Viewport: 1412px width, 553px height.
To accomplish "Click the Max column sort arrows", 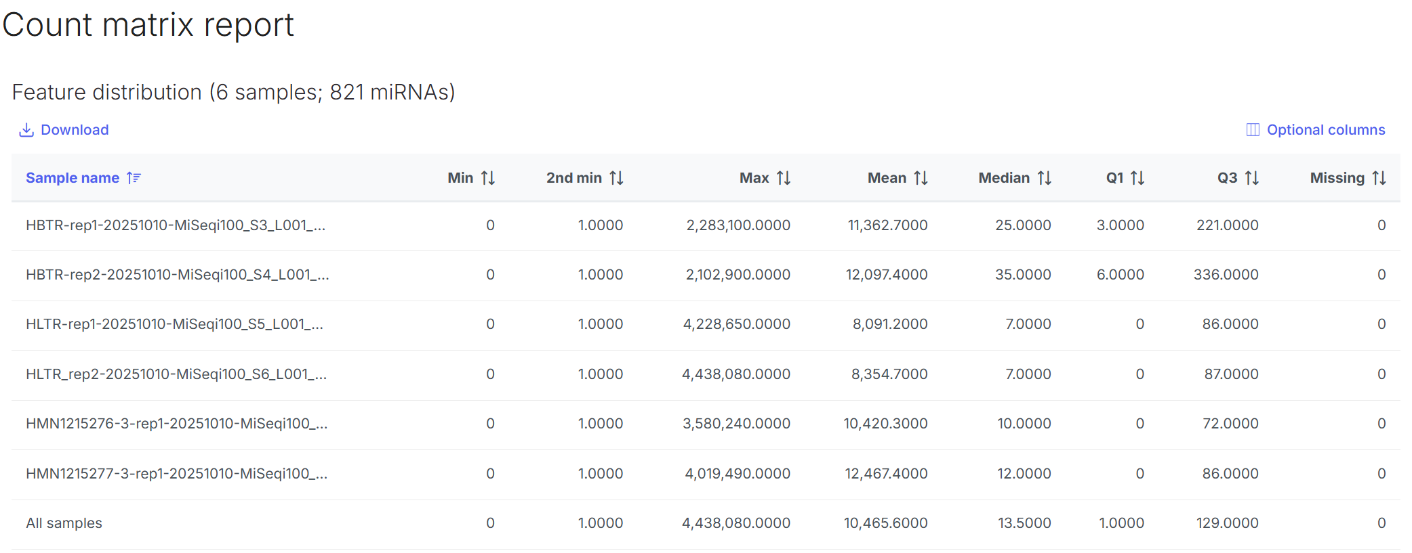I will tap(784, 178).
